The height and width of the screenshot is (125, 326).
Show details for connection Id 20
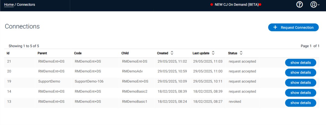click(x=300, y=73)
